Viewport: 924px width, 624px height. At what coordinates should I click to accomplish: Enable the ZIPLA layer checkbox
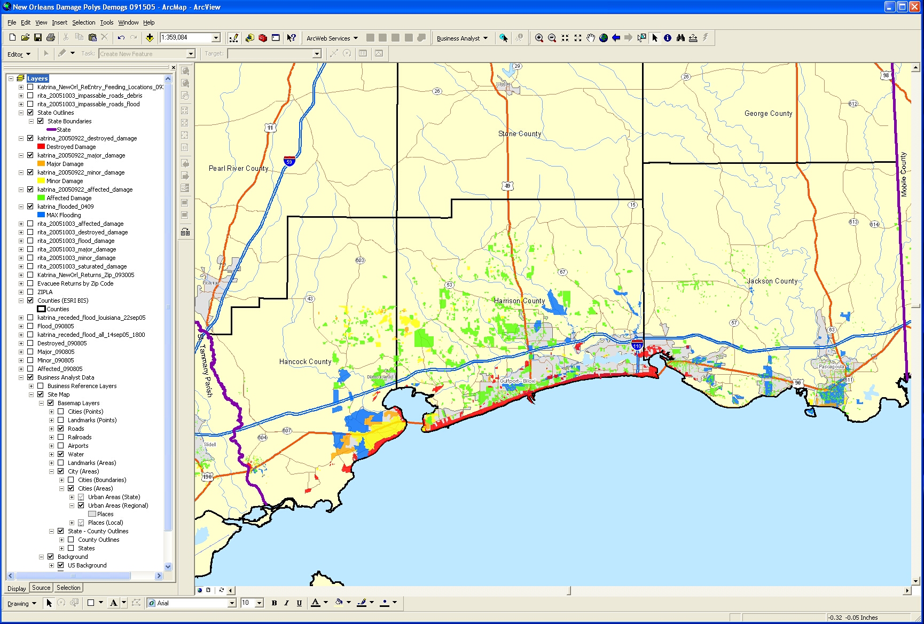(30, 292)
